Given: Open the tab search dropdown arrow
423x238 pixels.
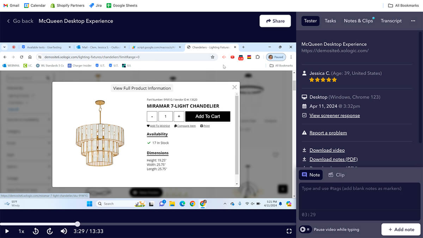Looking at the screenshot, I should tap(5, 47).
